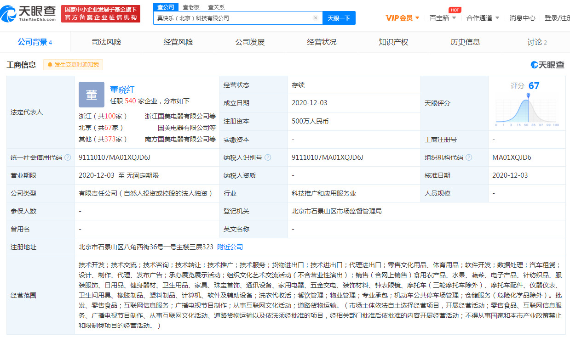Switch to the 查老板 search tab
The width and height of the screenshot is (570, 337).
pos(191,7)
